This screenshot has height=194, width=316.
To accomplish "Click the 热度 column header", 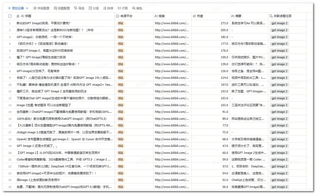I will pyautogui.click(x=200, y=16).
